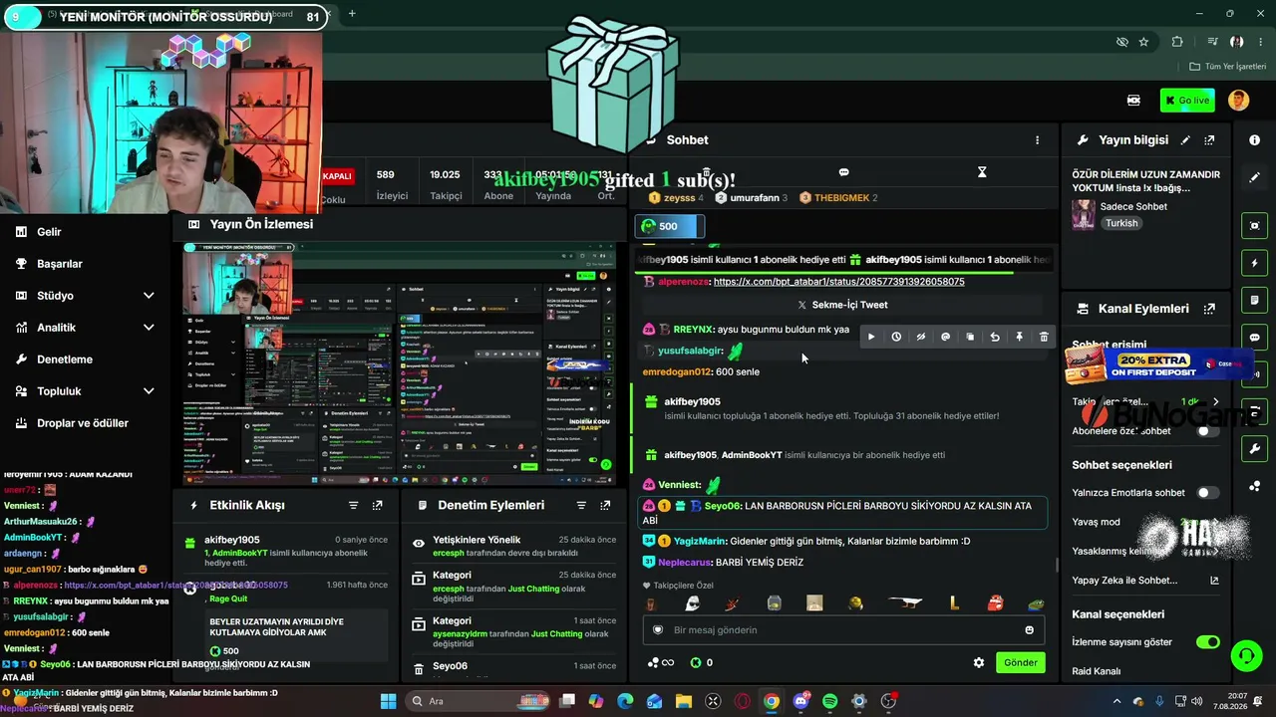
Task: Toggle İzlenme sayısını göster switch
Action: point(1208,642)
